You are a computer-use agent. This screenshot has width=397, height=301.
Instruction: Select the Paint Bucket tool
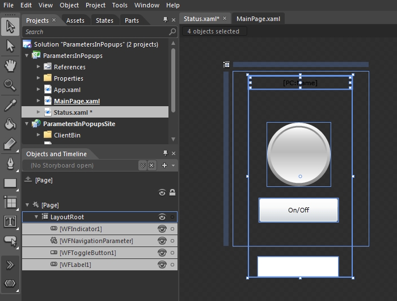(10, 124)
